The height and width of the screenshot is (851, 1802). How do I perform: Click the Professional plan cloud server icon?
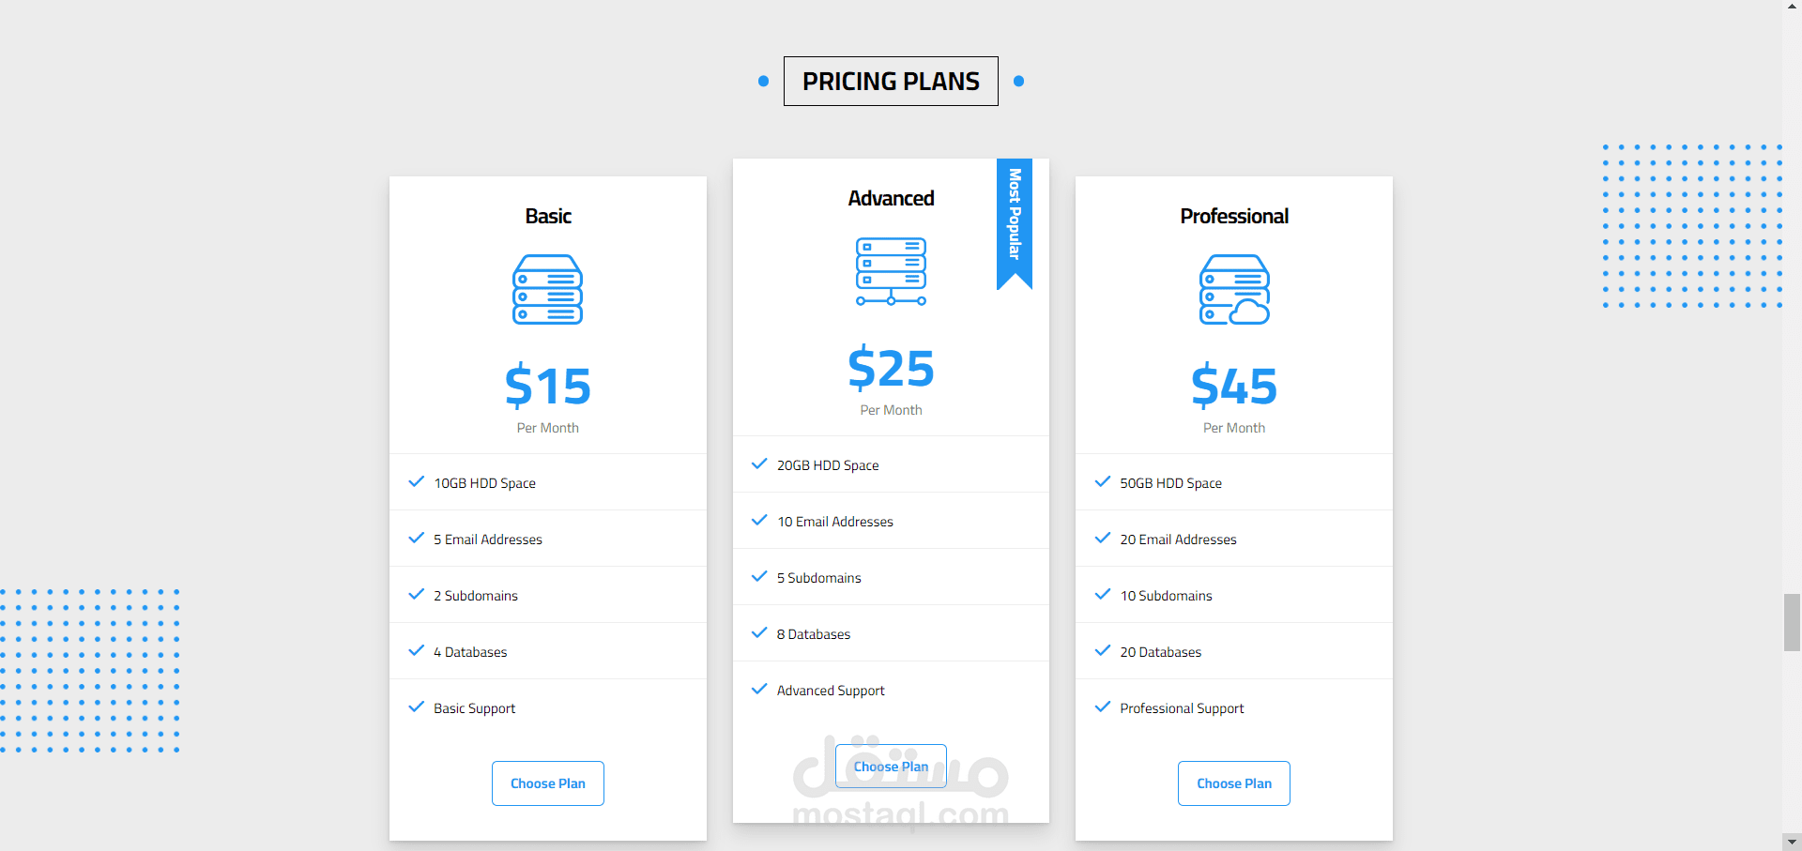(1234, 289)
